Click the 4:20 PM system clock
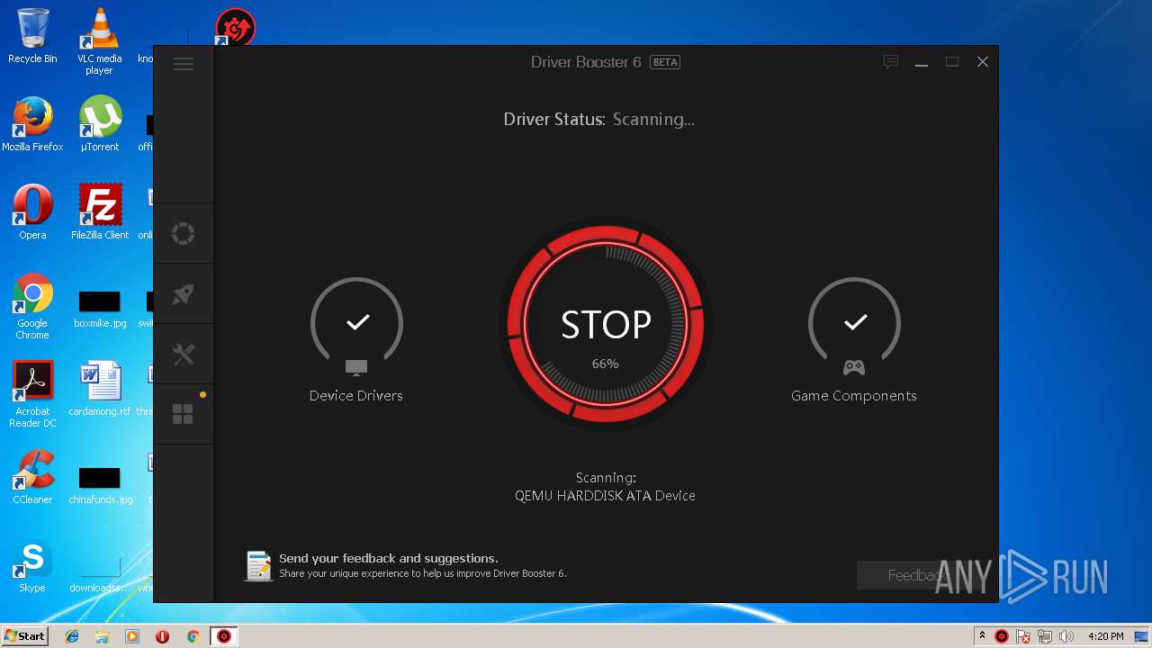 (x=1105, y=636)
